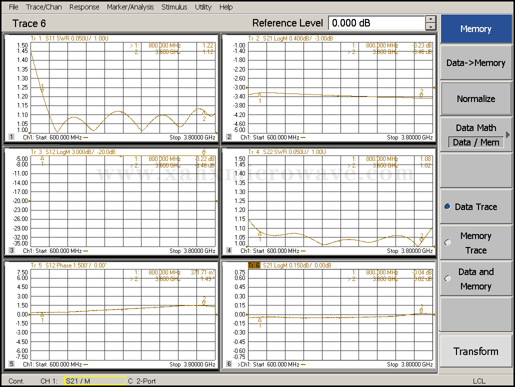Click marker 1 on Tr 1 SWR trace
Viewport: 515px width, 387px height.
tap(42, 88)
